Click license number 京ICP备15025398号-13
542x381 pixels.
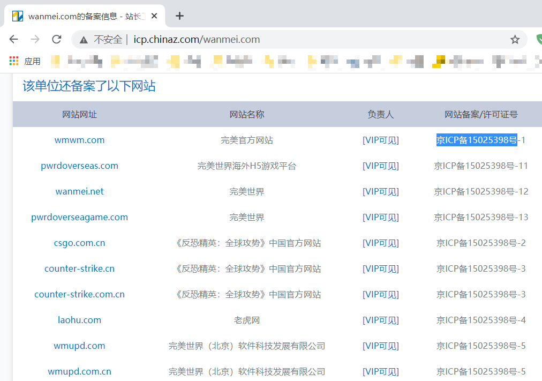481,218
